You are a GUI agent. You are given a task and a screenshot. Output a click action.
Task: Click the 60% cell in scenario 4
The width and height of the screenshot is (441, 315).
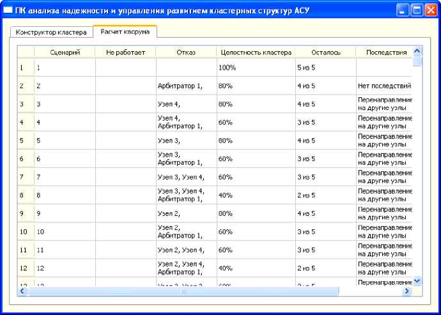tap(256, 122)
